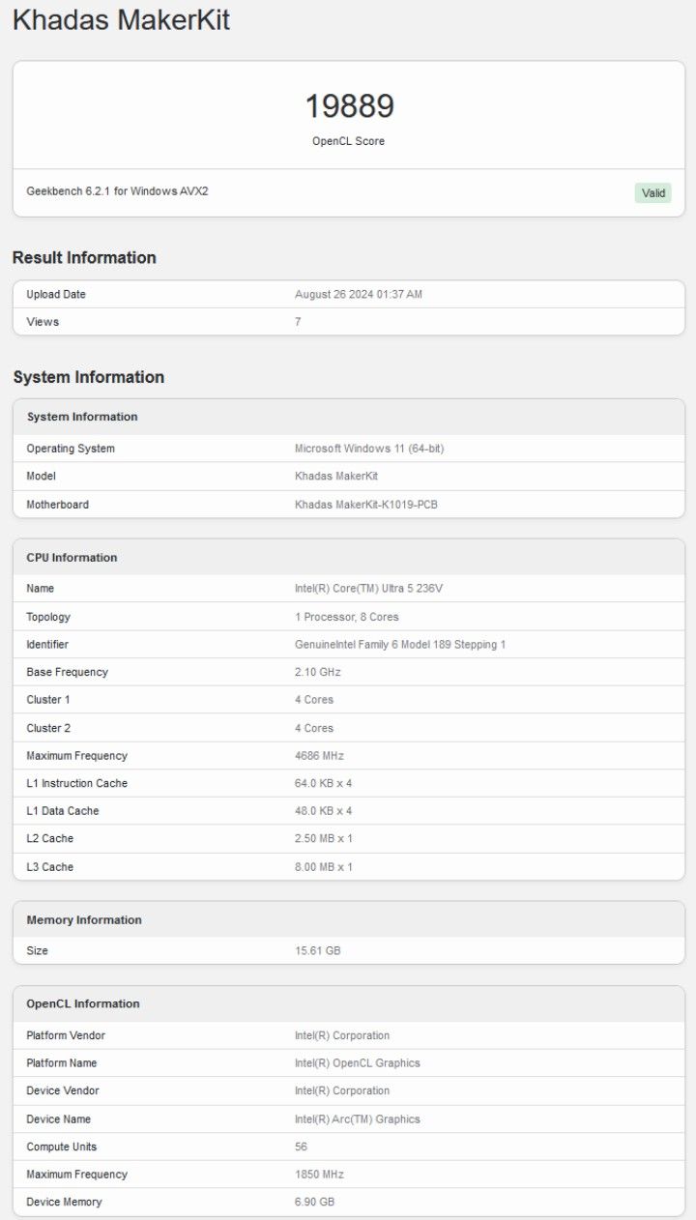The height and width of the screenshot is (1220, 696).
Task: Click the memory size 15.61 GB value
Action: tap(317, 951)
